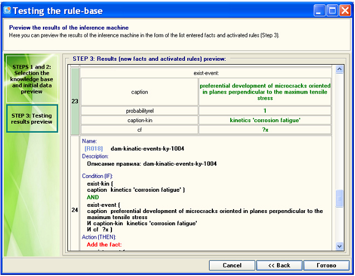Click the red 'Add the fact:' text
Screen dimensions: 355x276
pyautogui.click(x=104, y=245)
